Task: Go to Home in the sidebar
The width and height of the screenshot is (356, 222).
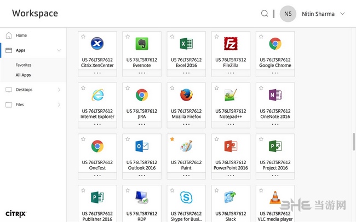Action: coord(21,36)
